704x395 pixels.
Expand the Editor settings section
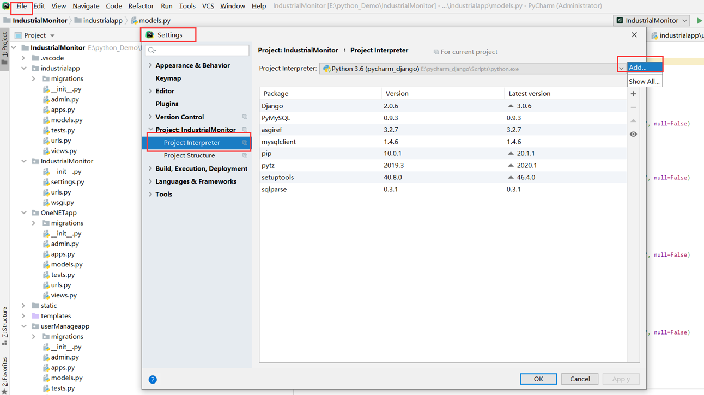tap(150, 91)
